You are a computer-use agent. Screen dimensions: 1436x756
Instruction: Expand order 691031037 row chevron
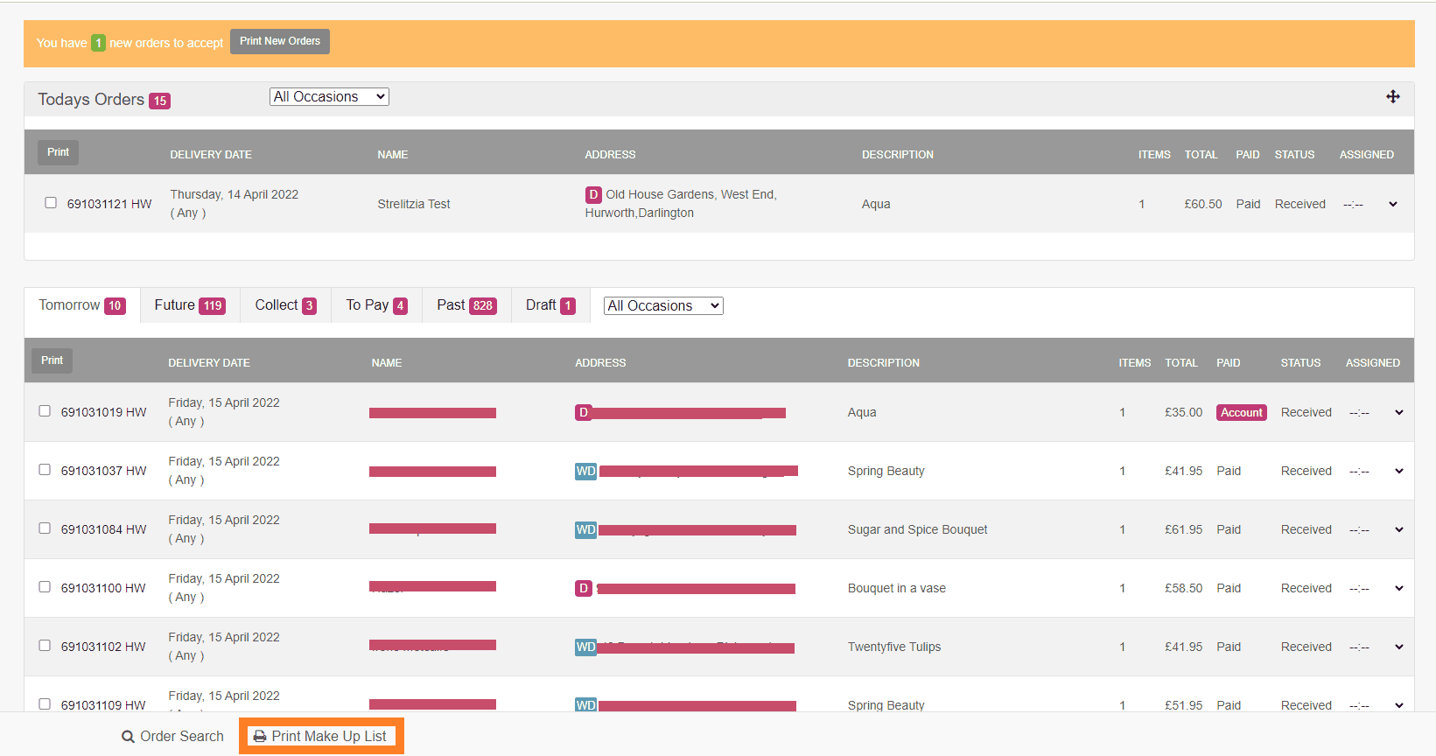(1399, 471)
